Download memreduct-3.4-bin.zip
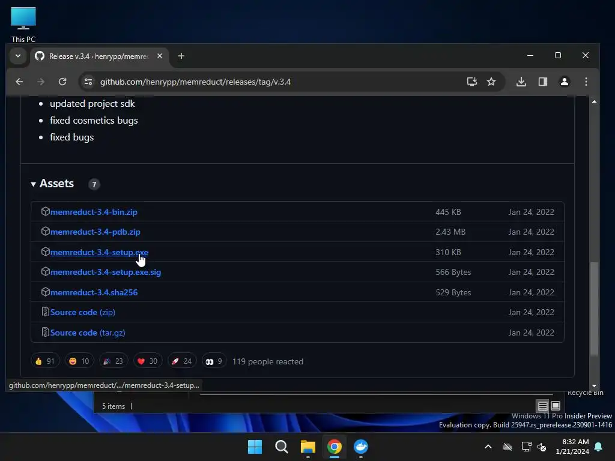This screenshot has height=461, width=615. tap(94, 212)
